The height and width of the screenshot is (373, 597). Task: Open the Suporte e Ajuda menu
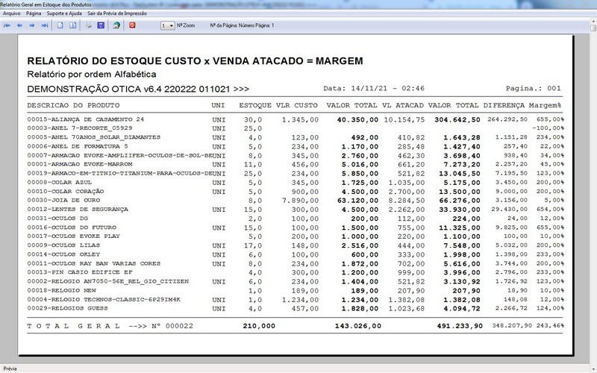coord(64,13)
